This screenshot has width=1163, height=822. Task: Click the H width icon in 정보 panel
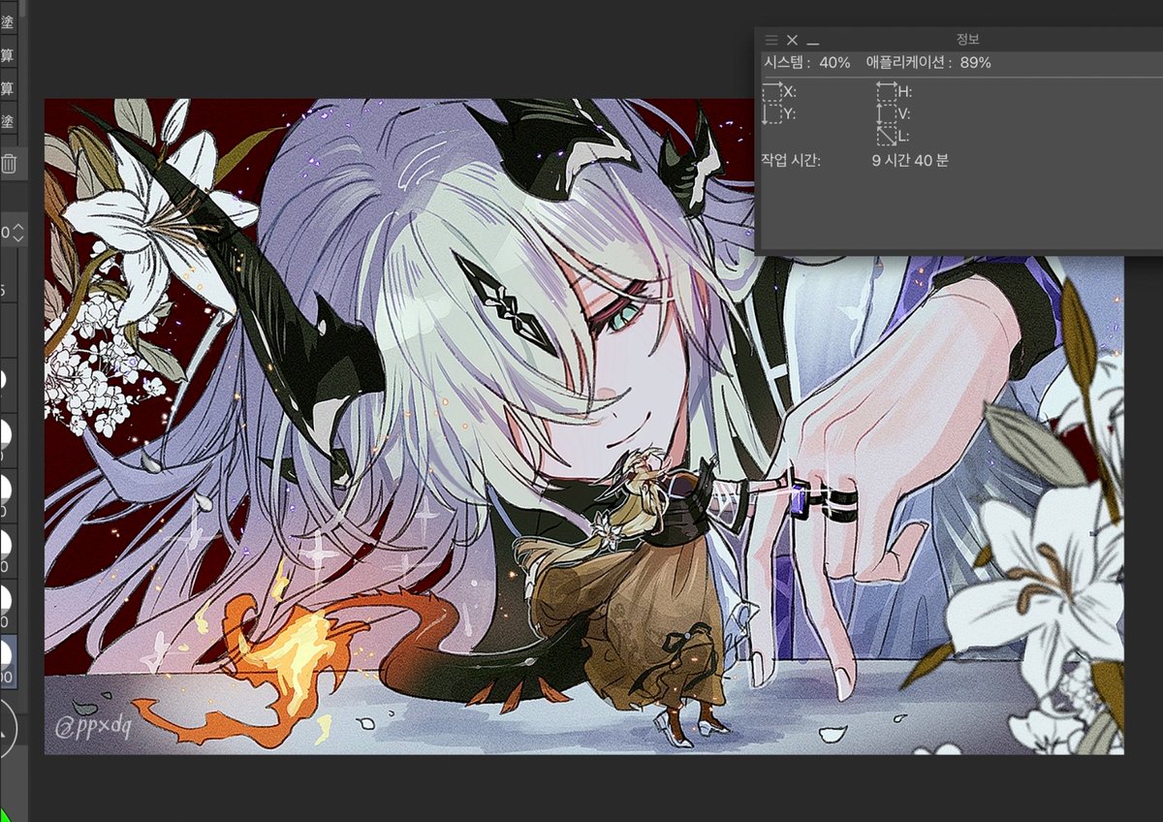click(886, 91)
